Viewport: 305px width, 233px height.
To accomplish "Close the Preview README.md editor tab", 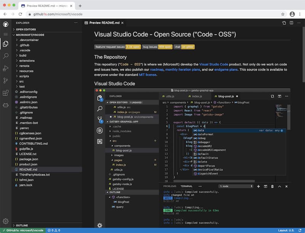I will [122, 23].
